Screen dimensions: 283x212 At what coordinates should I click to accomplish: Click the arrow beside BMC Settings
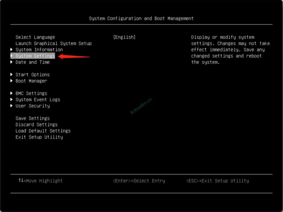(11, 93)
